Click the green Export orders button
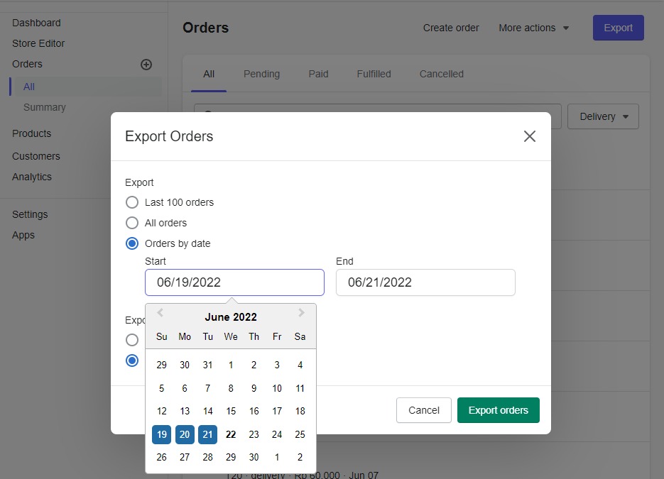The width and height of the screenshot is (664, 479). [x=499, y=410]
